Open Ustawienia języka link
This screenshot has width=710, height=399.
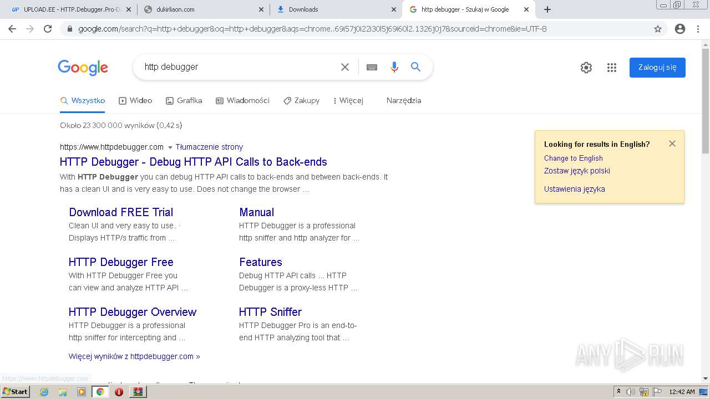(575, 189)
